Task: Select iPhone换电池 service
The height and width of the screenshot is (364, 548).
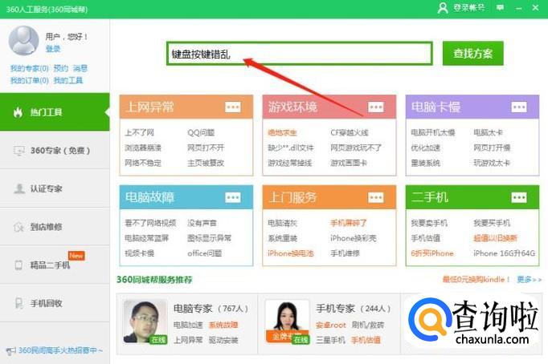Action: click(291, 253)
